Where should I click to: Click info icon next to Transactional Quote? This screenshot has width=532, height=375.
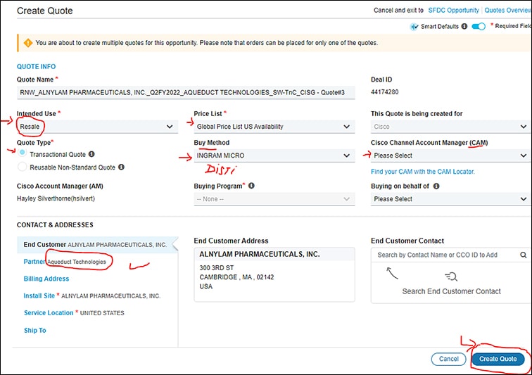tap(92, 154)
